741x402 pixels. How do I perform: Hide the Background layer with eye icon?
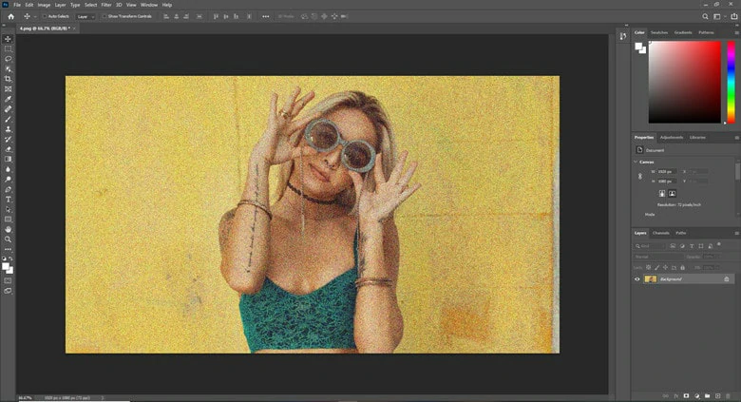[637, 279]
